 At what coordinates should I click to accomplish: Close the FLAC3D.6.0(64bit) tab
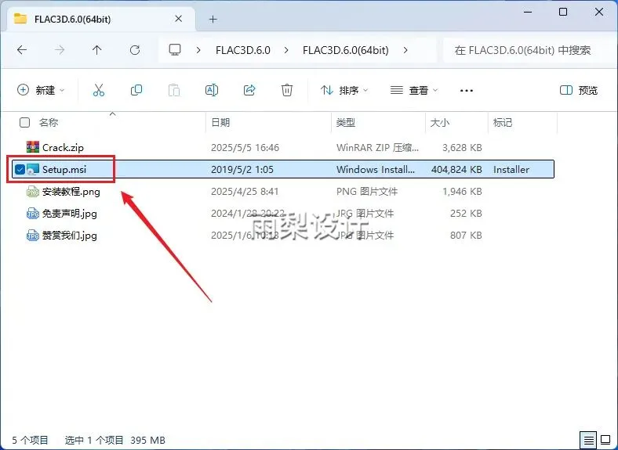pos(178,19)
